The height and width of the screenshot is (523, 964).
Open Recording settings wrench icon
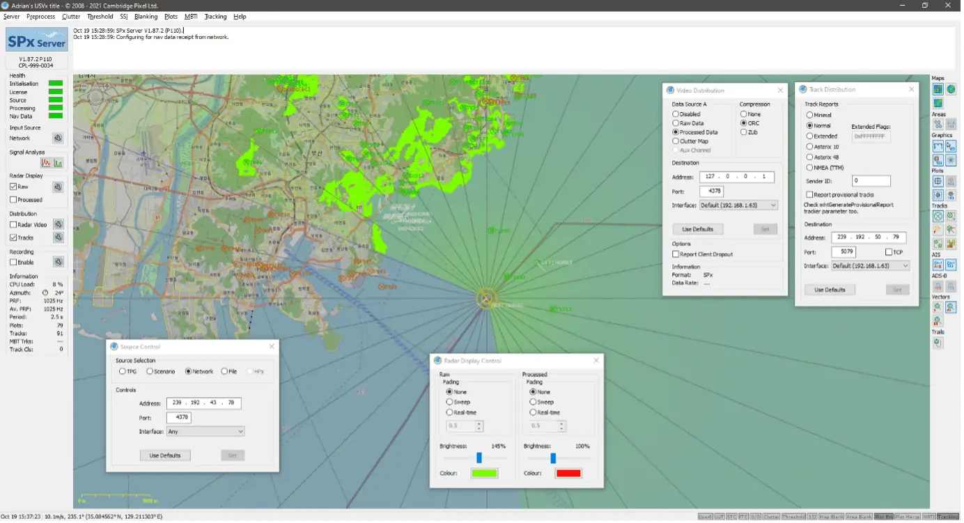coord(58,263)
